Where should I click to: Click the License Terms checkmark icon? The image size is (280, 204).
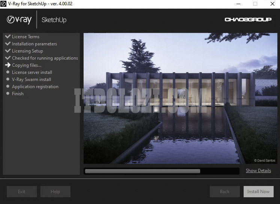[x=7, y=37]
